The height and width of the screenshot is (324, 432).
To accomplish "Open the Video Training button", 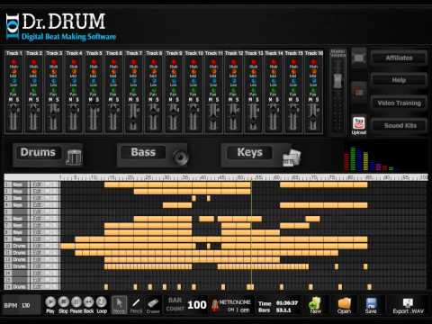I will 399,103.
